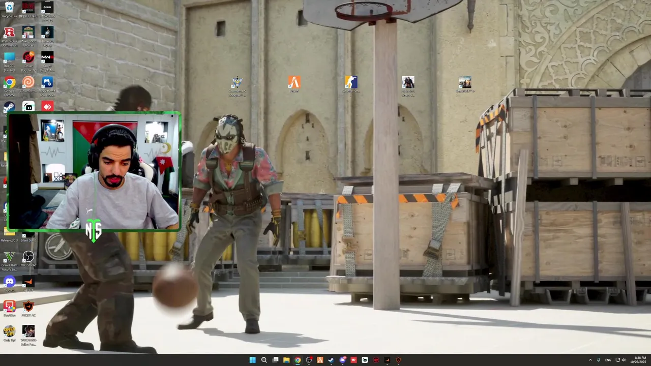Viewport: 651px width, 366px height.
Task: Open red AnyDesk shortcut on the desktop
Action: (47, 107)
